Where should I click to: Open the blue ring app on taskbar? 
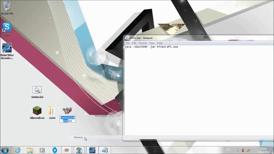(x=55, y=150)
